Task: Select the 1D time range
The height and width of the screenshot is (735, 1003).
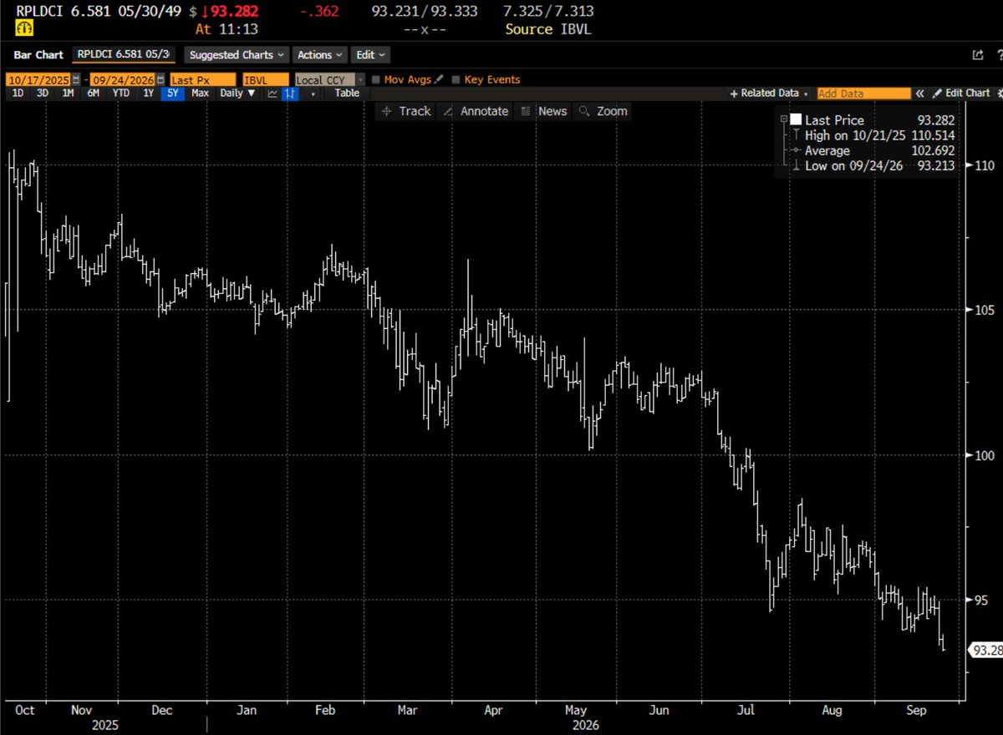Action: pyautogui.click(x=18, y=94)
